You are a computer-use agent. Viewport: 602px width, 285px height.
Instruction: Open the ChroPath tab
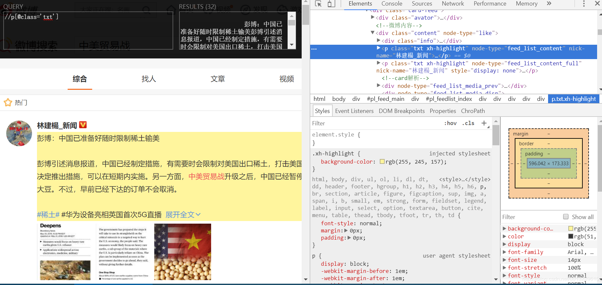tap(473, 111)
